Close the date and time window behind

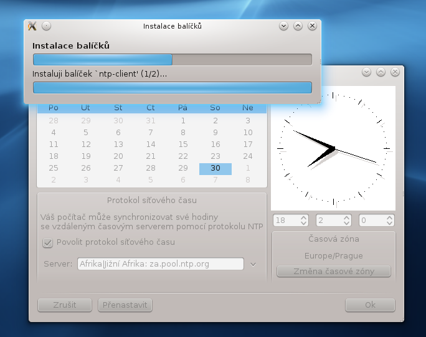coord(395,72)
